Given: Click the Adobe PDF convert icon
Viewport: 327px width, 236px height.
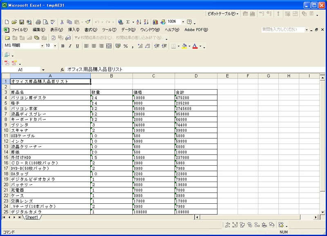Looking at the screenshot, I should click(x=7, y=63).
